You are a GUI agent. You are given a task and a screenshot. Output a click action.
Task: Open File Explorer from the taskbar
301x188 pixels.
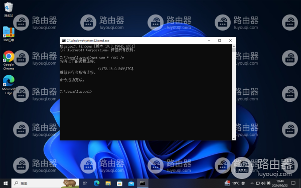(x=108, y=183)
